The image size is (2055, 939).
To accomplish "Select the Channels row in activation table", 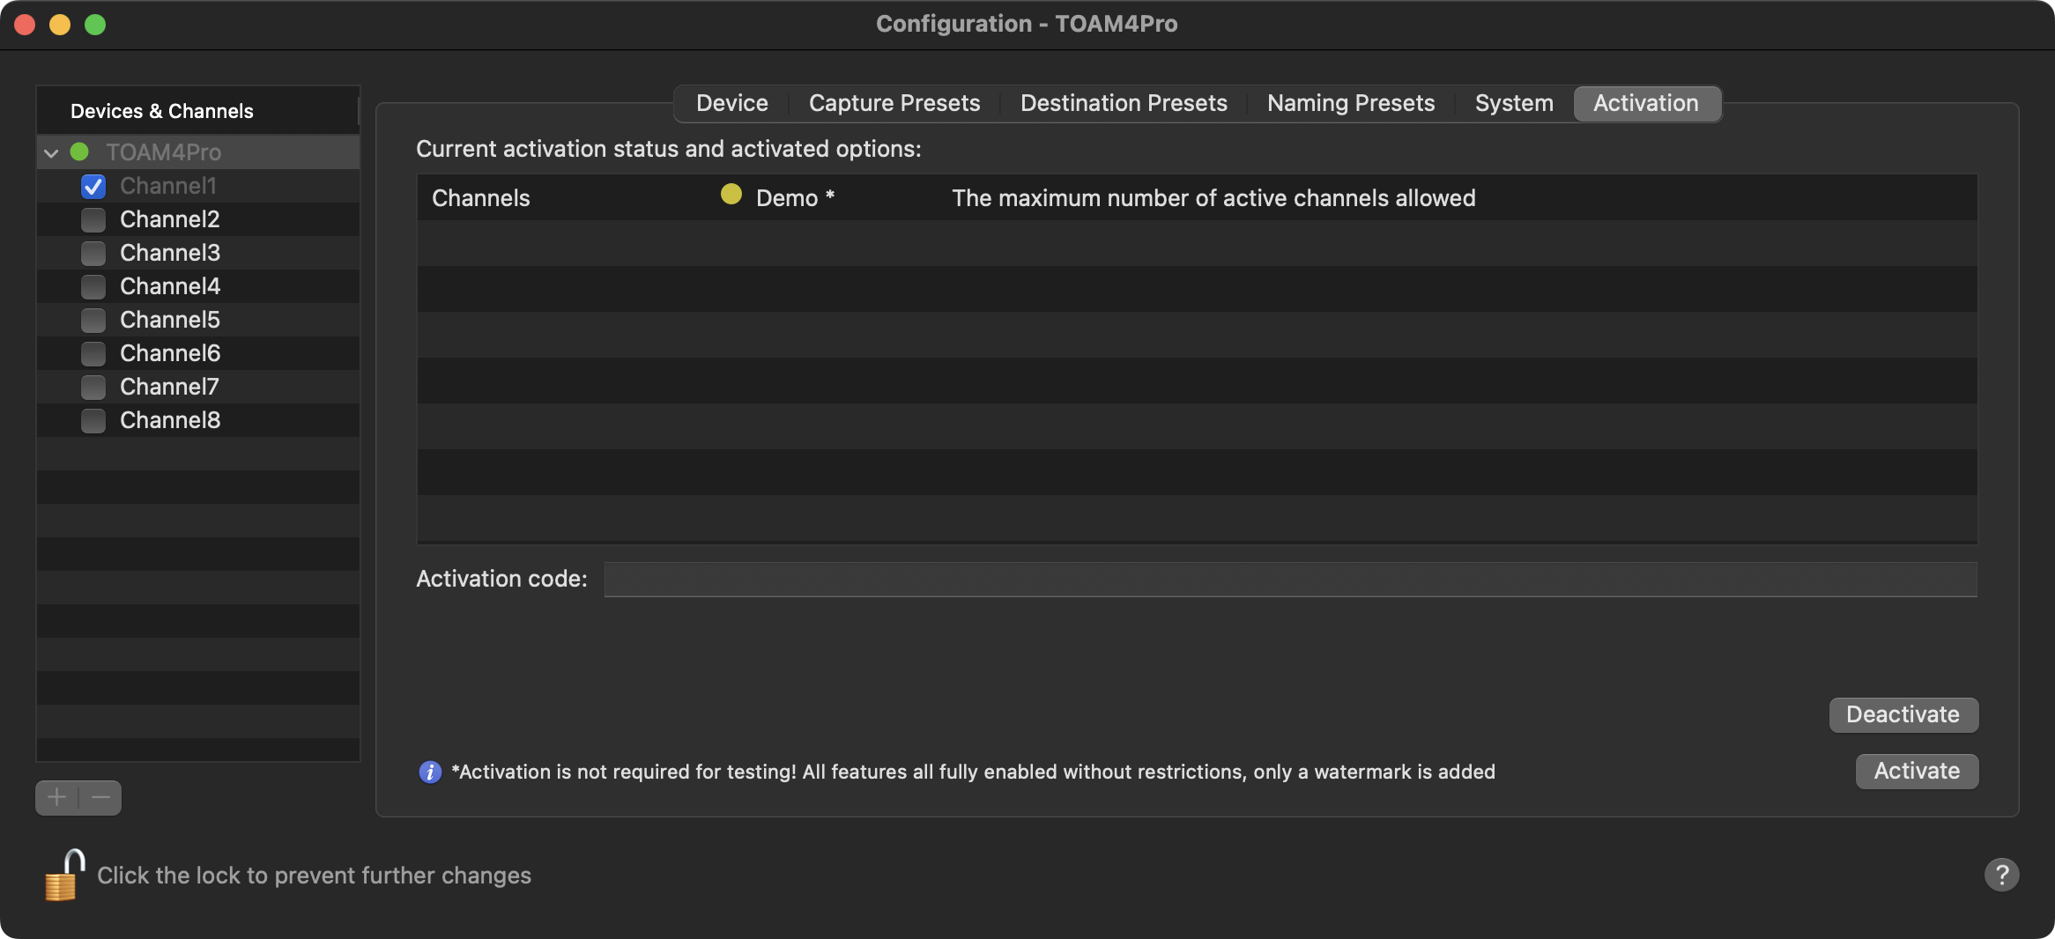I will pyautogui.click(x=1196, y=198).
